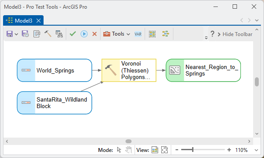
Task: Select the SantaRita_Wildland Block input variable
Action: tap(54, 103)
